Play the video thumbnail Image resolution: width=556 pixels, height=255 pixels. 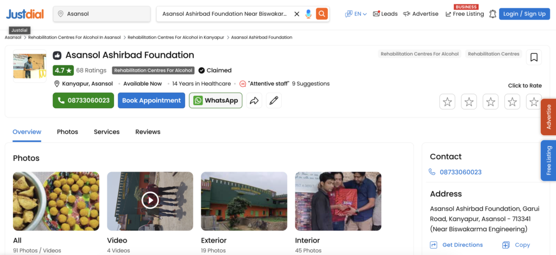(150, 200)
